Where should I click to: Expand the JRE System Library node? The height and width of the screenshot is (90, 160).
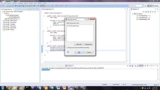coord(4,19)
